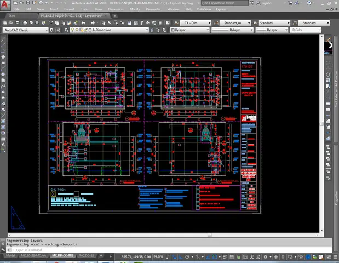The image size is (339, 263).
Task: Select the Line tool in Draw toolbar
Action: pos(3,39)
